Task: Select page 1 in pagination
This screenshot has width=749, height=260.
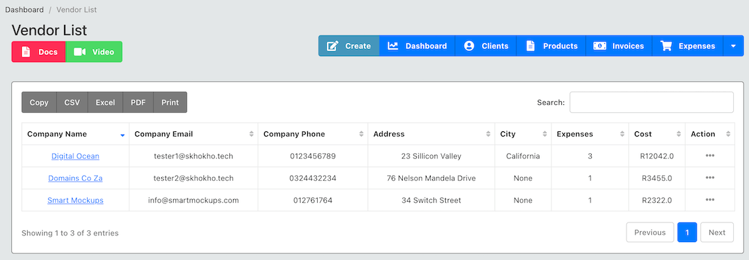Action: (x=687, y=232)
